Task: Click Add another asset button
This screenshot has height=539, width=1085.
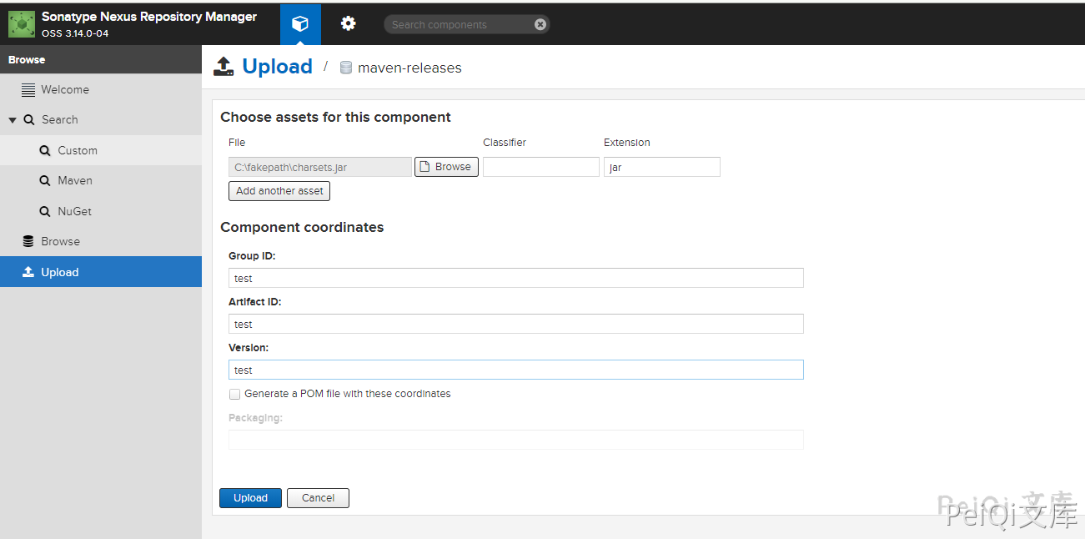Action: click(279, 191)
